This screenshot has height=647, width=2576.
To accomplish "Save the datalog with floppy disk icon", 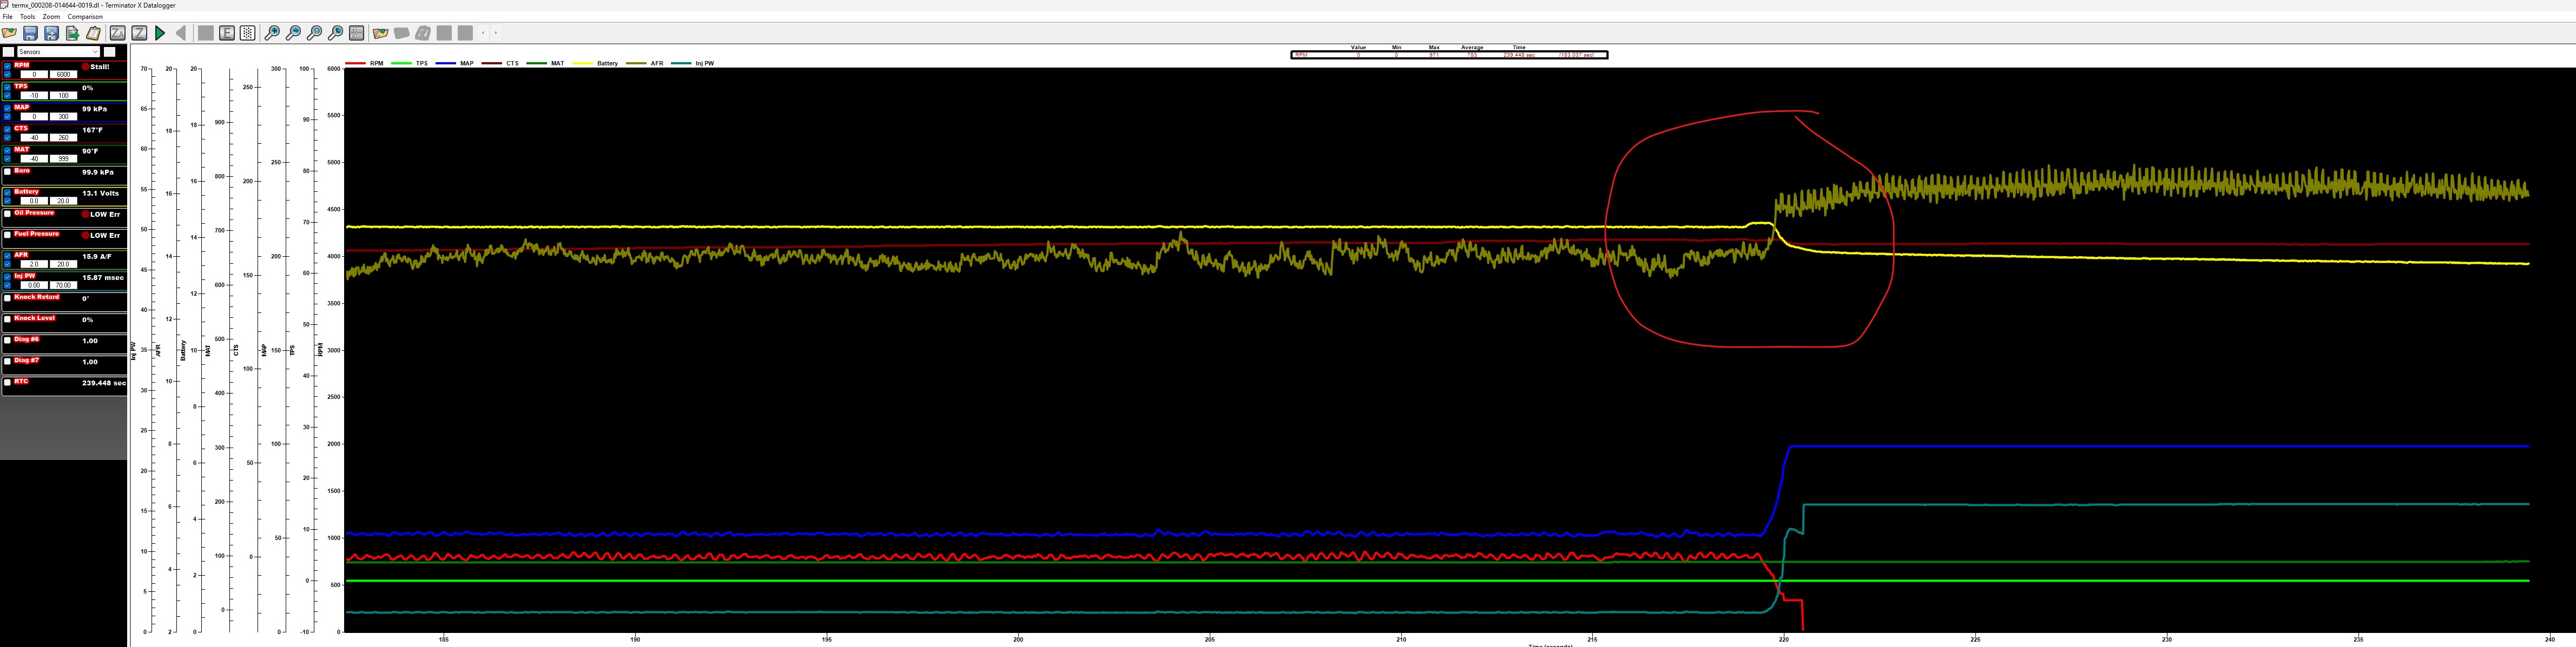I will (x=30, y=33).
